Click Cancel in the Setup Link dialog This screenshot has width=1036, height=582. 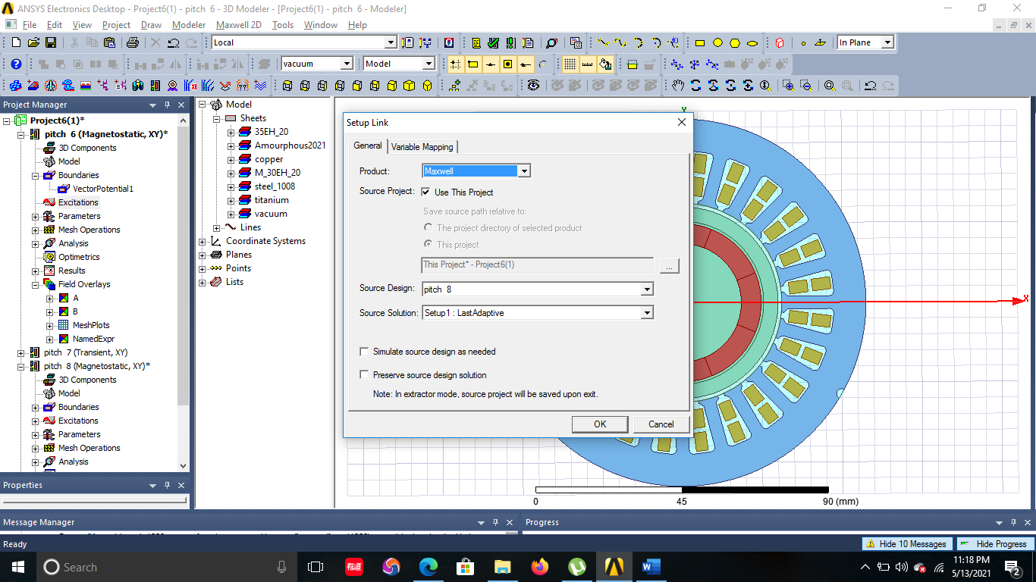661,424
